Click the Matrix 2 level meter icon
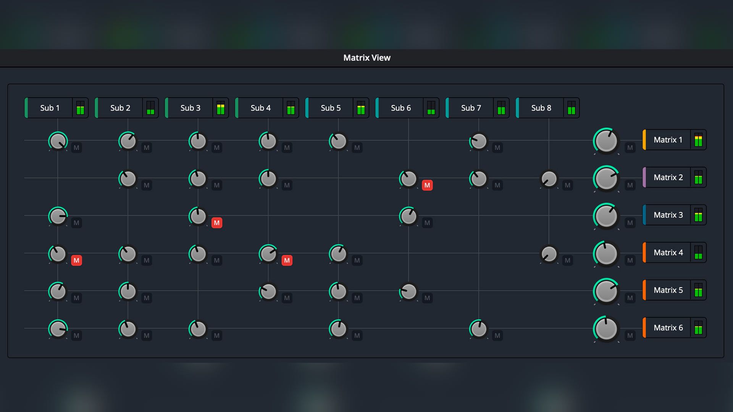The image size is (733, 412). coord(698,177)
